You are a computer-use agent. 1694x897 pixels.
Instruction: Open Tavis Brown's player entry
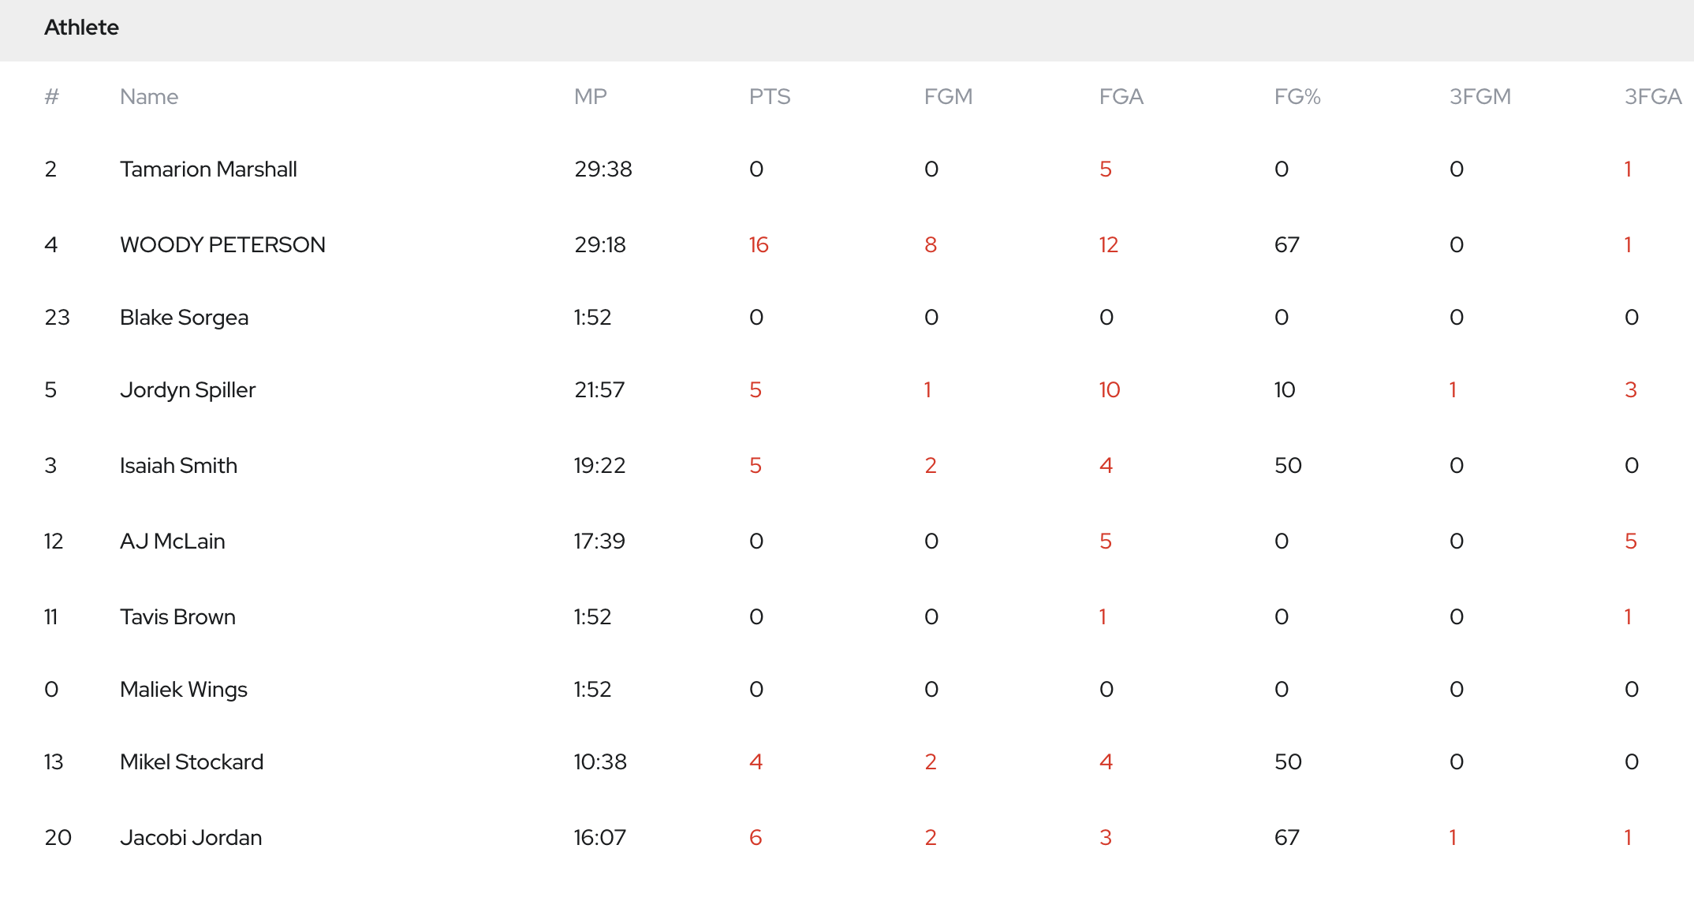coord(177,616)
